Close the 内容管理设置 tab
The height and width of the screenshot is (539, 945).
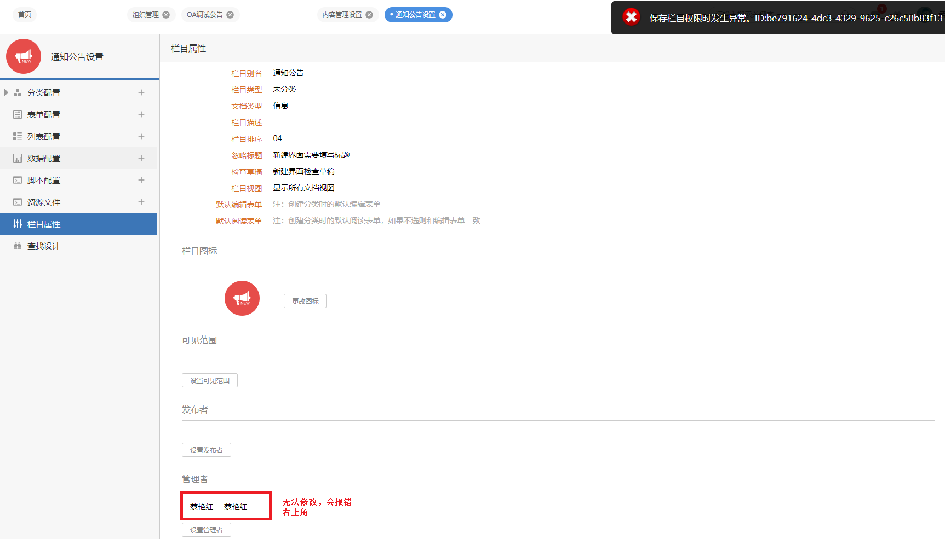pyautogui.click(x=369, y=15)
